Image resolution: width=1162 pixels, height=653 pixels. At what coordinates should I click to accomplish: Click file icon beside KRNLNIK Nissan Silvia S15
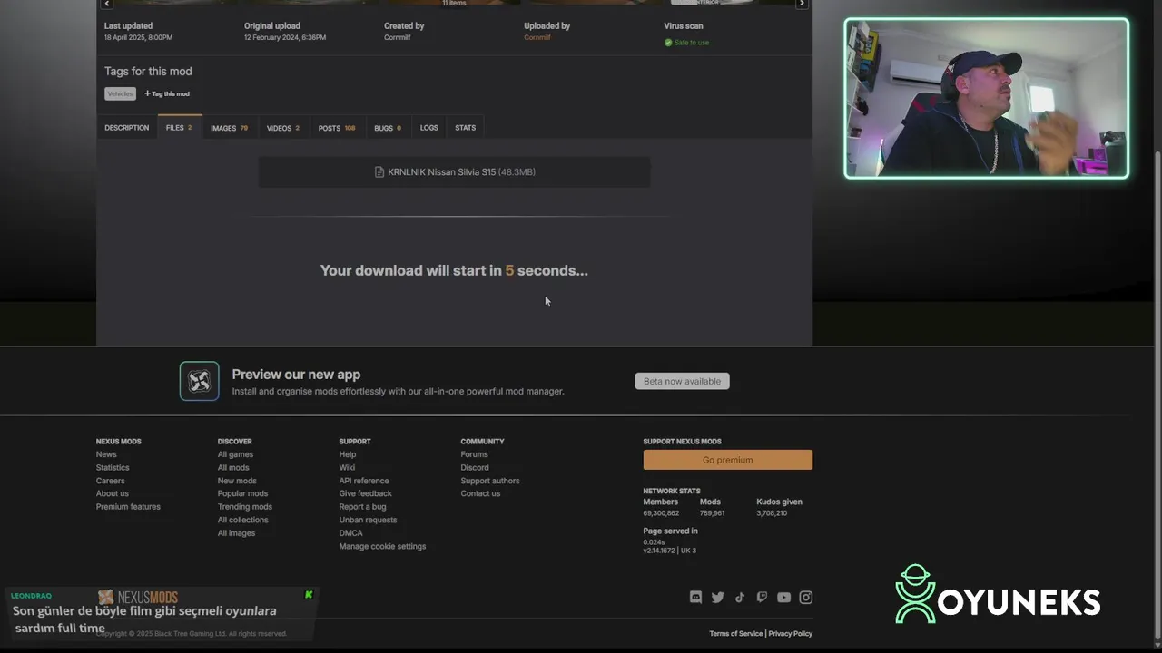coord(379,172)
